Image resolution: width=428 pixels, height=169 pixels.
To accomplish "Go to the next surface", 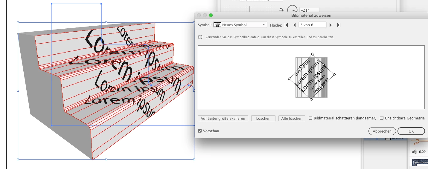I will 331,25.
